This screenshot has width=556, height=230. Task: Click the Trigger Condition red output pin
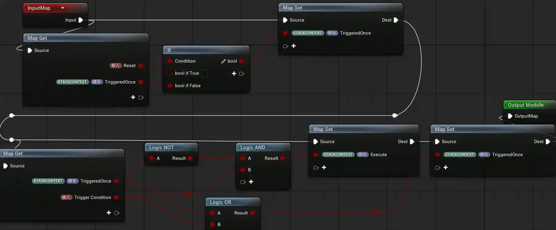coord(116,197)
